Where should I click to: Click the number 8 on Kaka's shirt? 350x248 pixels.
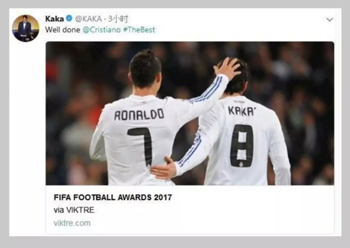click(x=242, y=146)
